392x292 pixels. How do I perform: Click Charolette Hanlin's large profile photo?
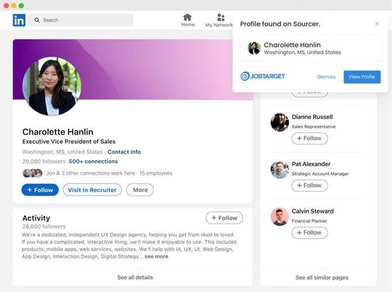tap(51, 86)
